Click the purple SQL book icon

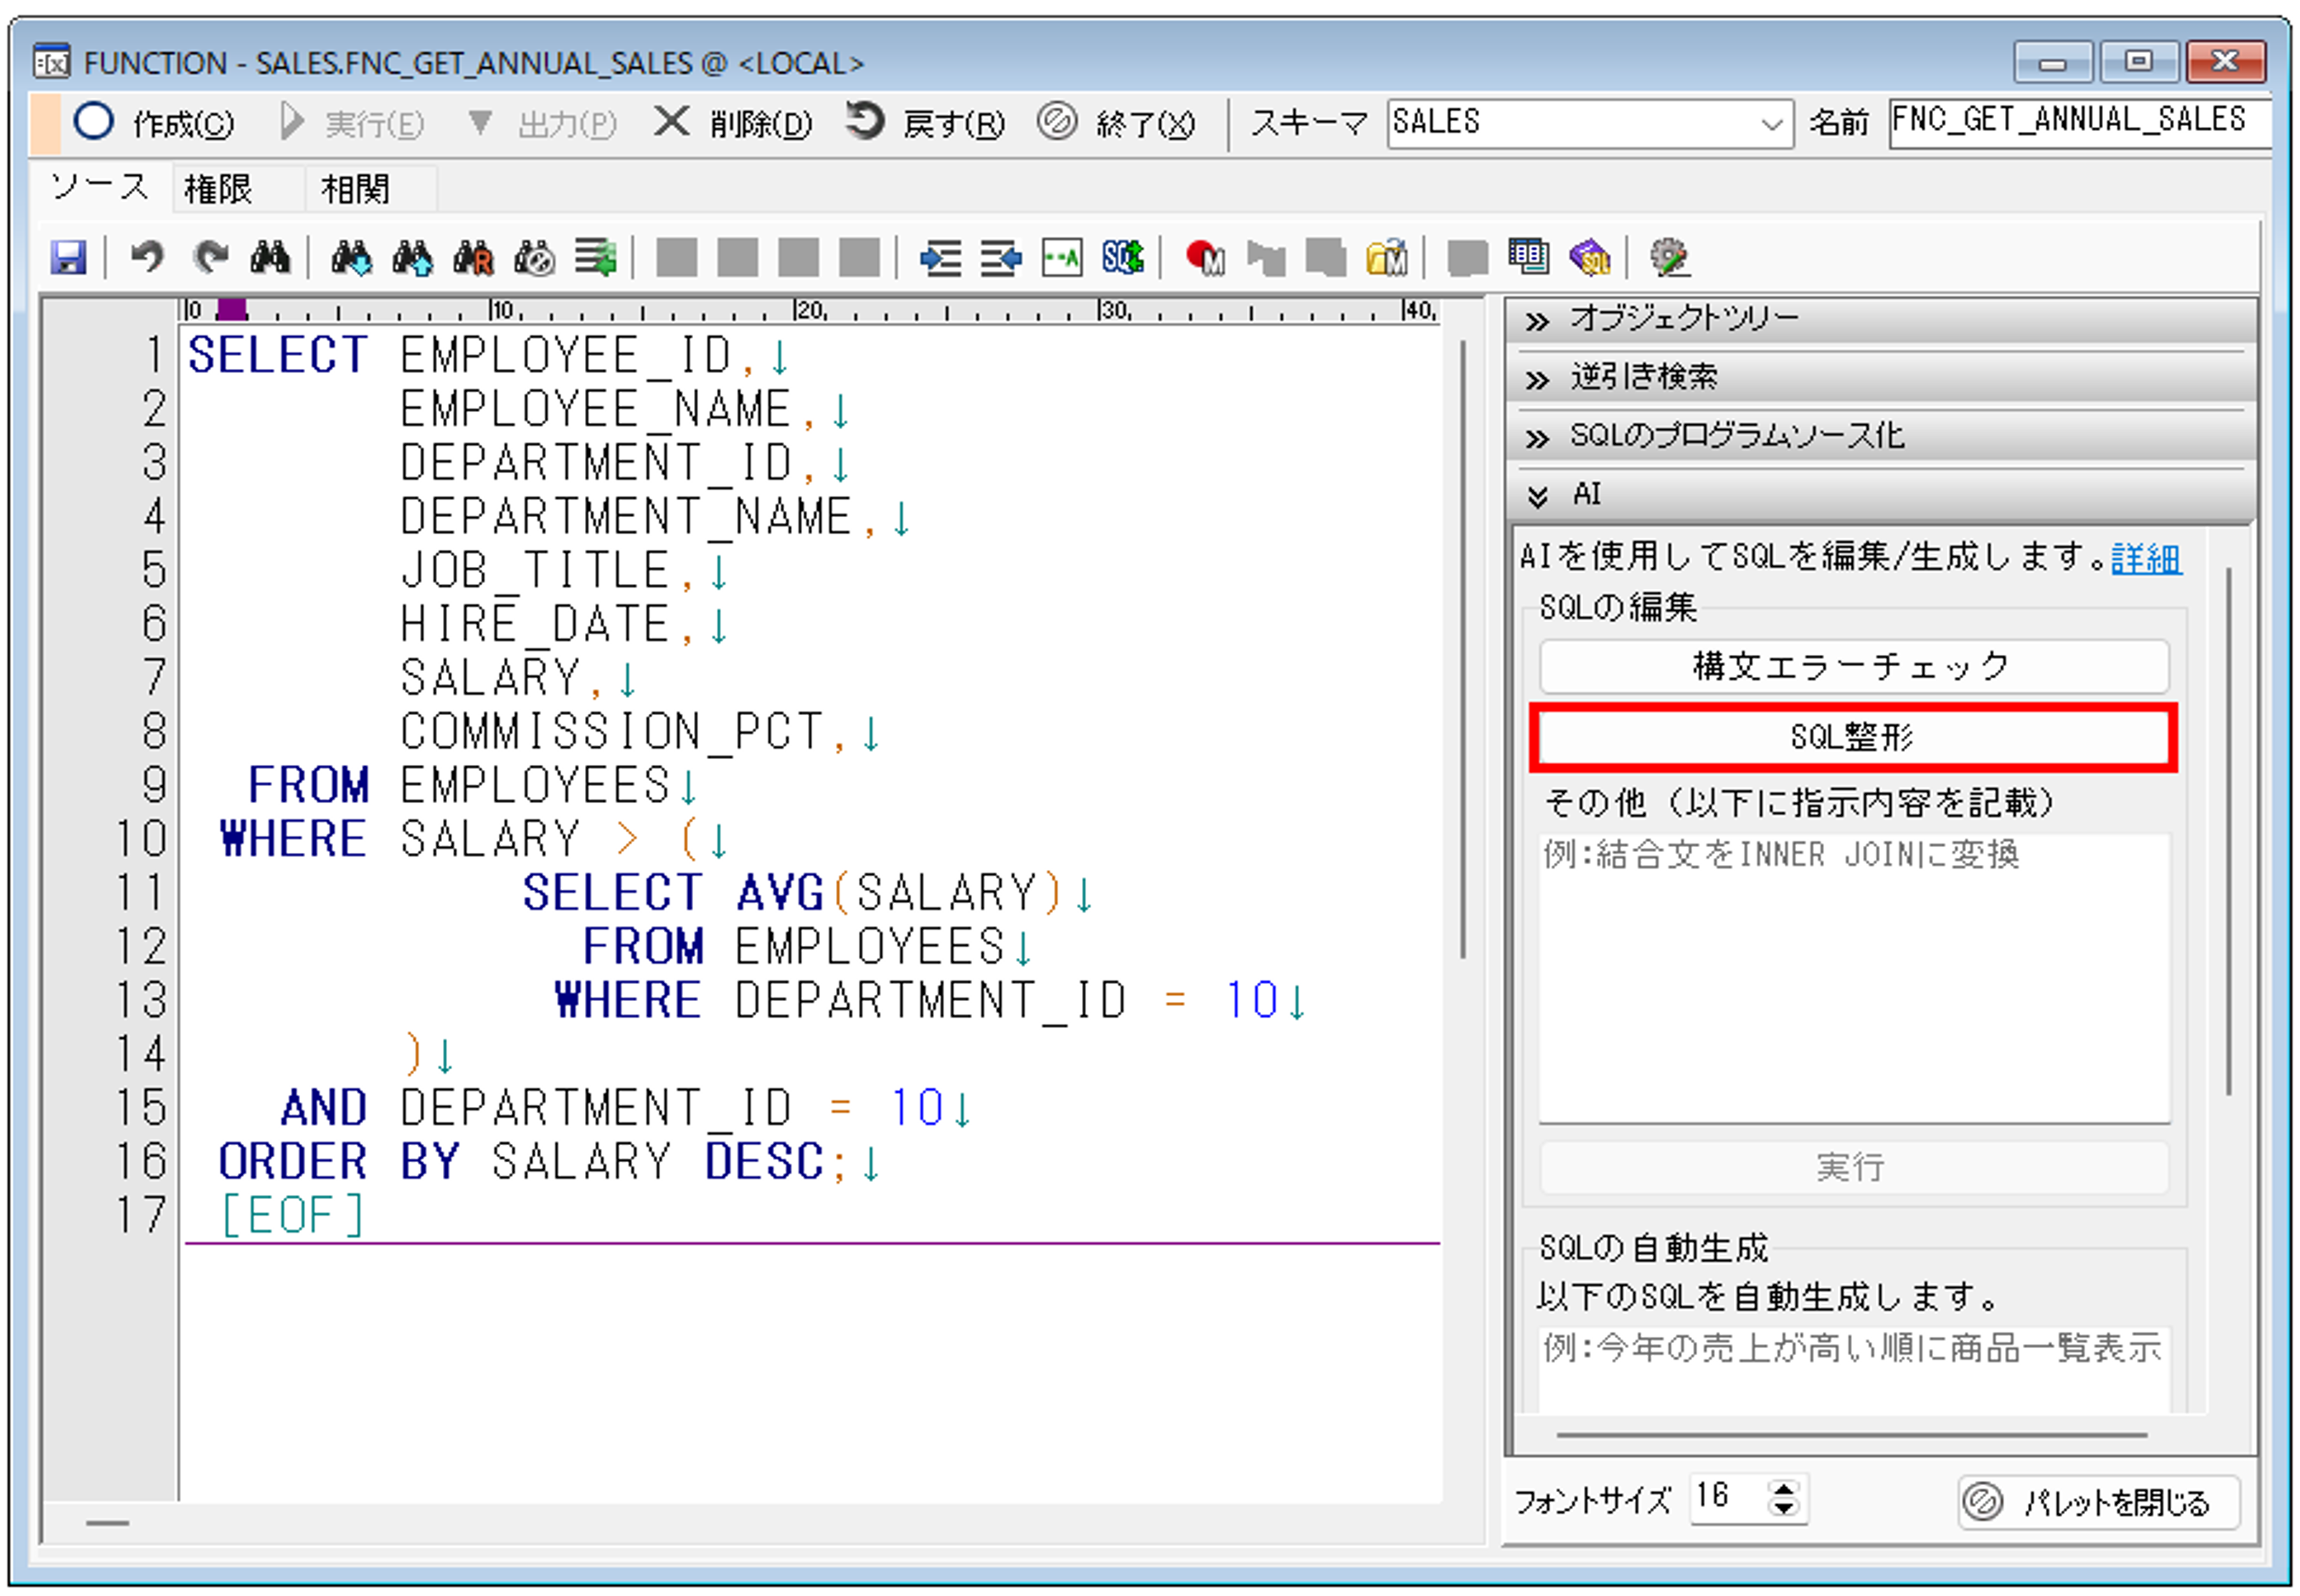click(1589, 258)
